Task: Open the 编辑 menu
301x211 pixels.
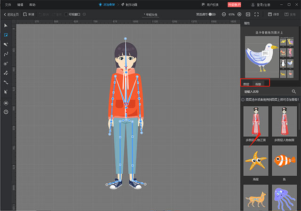Action: tap(20, 4)
